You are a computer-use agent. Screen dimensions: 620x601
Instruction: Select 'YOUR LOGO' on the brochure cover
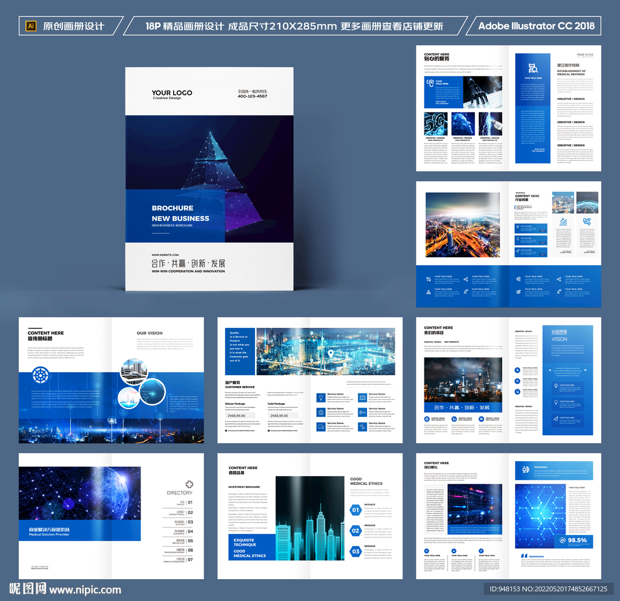(x=172, y=93)
